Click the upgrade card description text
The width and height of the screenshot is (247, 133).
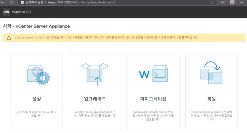[x=95, y=114]
